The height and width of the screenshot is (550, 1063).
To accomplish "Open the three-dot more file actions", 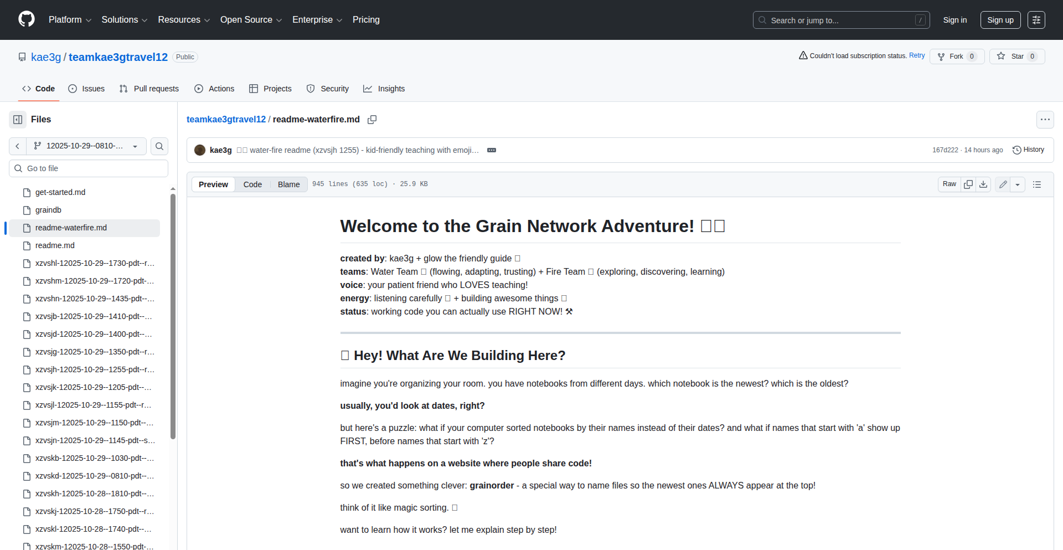I will (1045, 120).
